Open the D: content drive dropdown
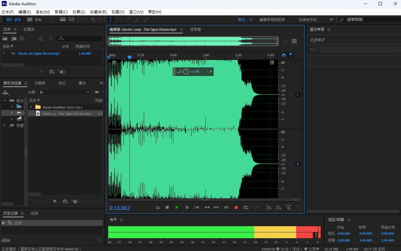The height and width of the screenshot is (251, 401). click(x=64, y=92)
